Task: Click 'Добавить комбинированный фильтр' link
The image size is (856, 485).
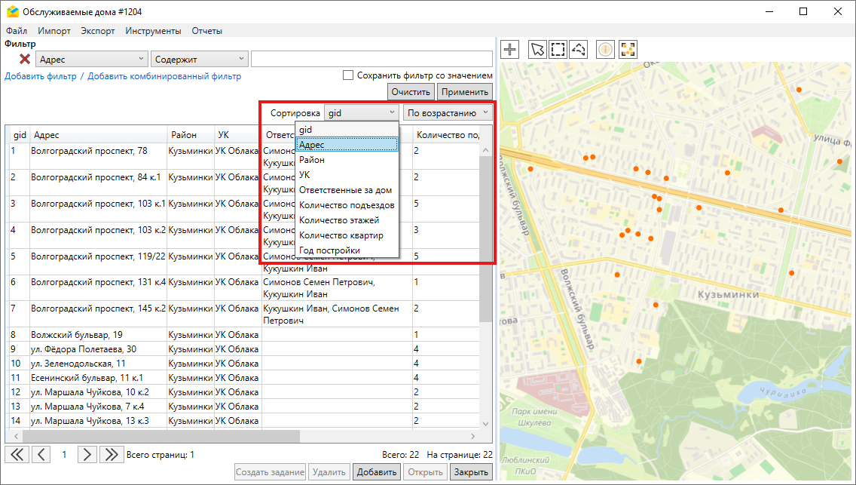Action: pyautogui.click(x=164, y=76)
